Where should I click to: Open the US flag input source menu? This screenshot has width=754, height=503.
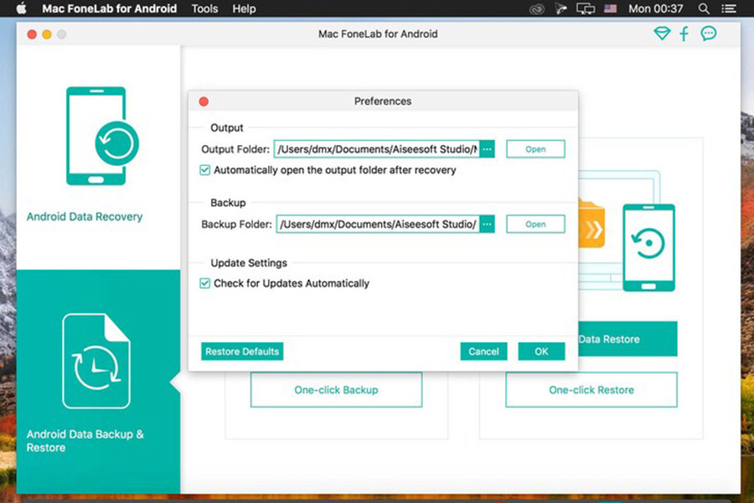coord(610,8)
